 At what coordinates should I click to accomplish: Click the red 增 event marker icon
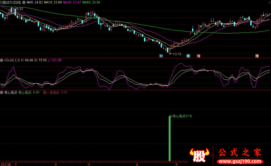[199, 56]
